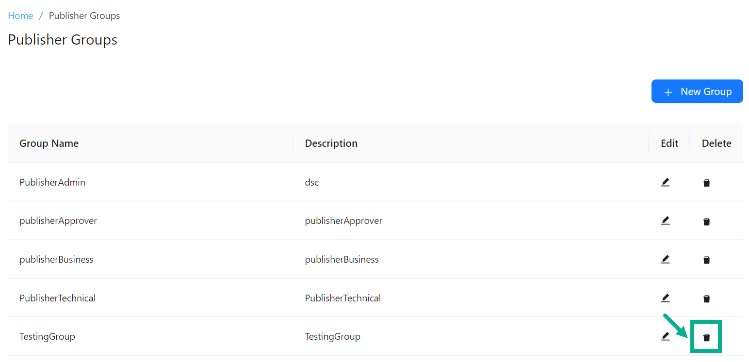This screenshot has height=362, width=749.
Task: Click the Description column header
Action: click(331, 143)
